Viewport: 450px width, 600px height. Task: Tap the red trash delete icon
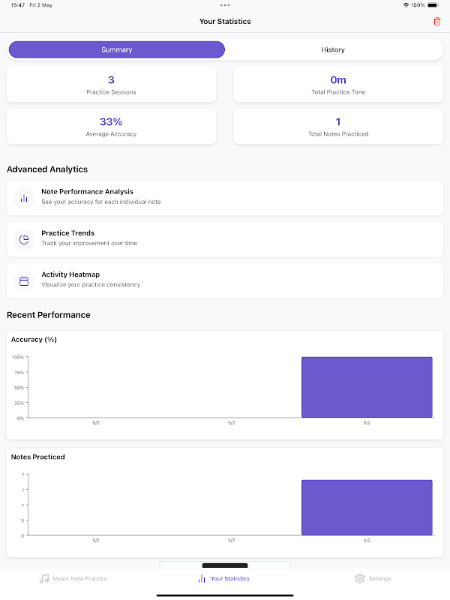tap(437, 22)
